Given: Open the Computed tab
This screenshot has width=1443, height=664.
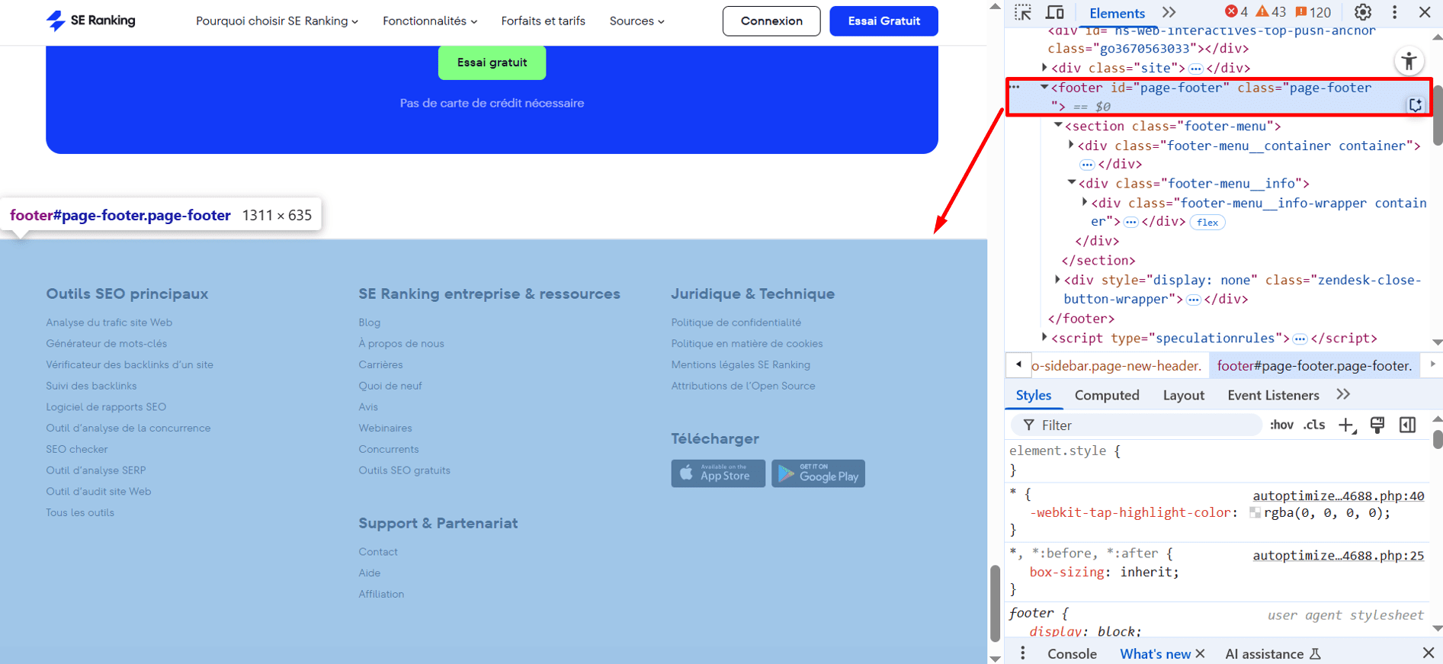Looking at the screenshot, I should click(x=1107, y=395).
